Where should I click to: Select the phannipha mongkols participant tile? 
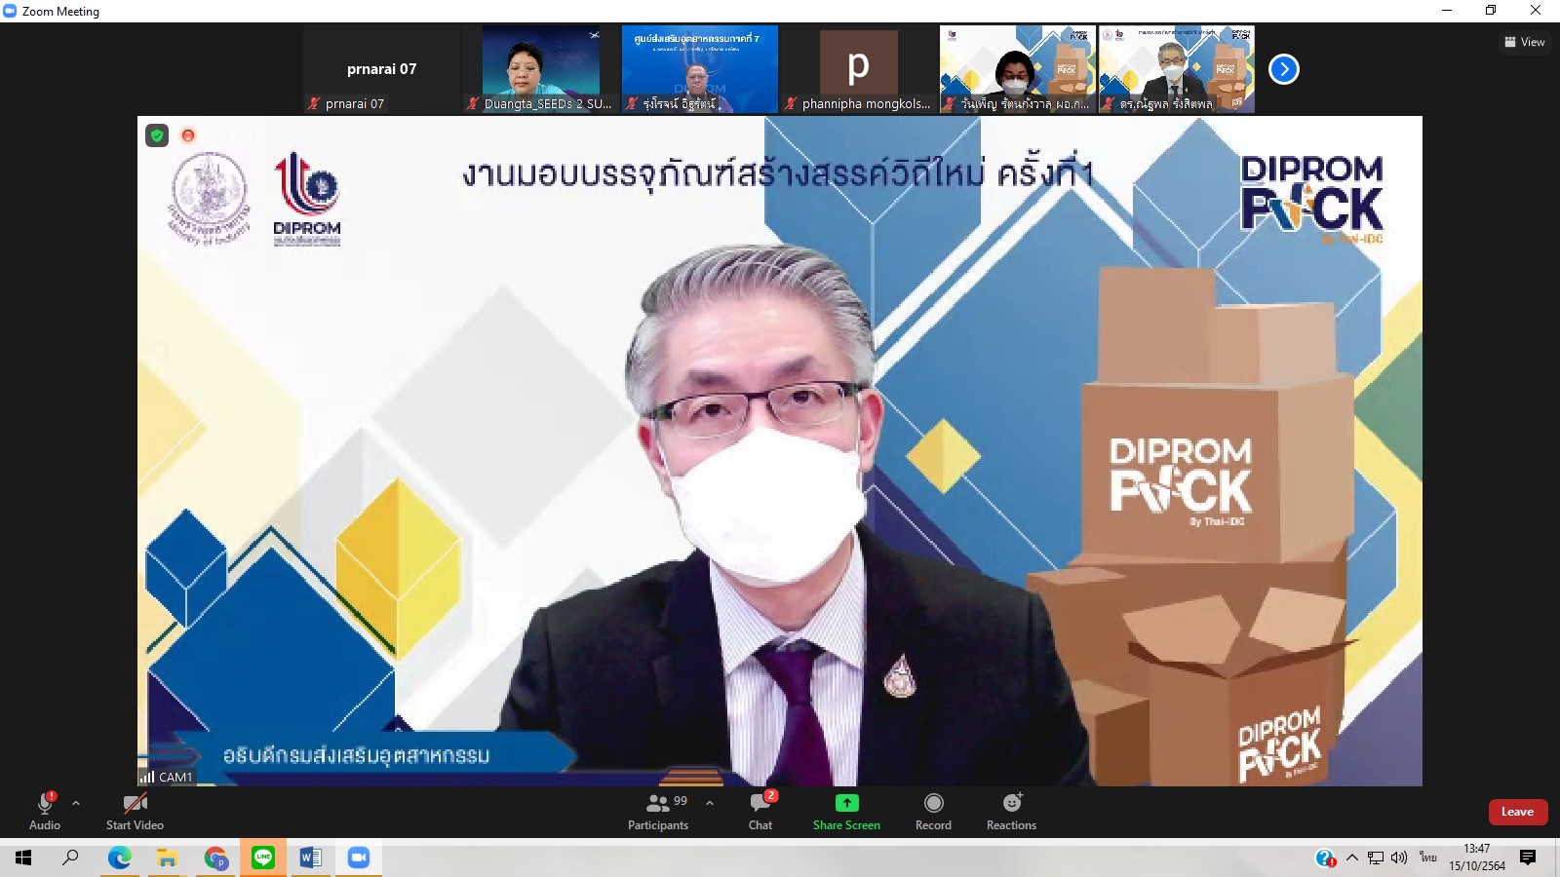tap(858, 69)
